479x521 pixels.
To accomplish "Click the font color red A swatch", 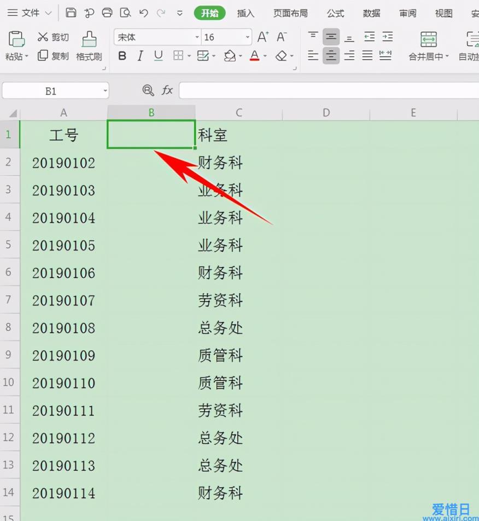I will pos(254,56).
